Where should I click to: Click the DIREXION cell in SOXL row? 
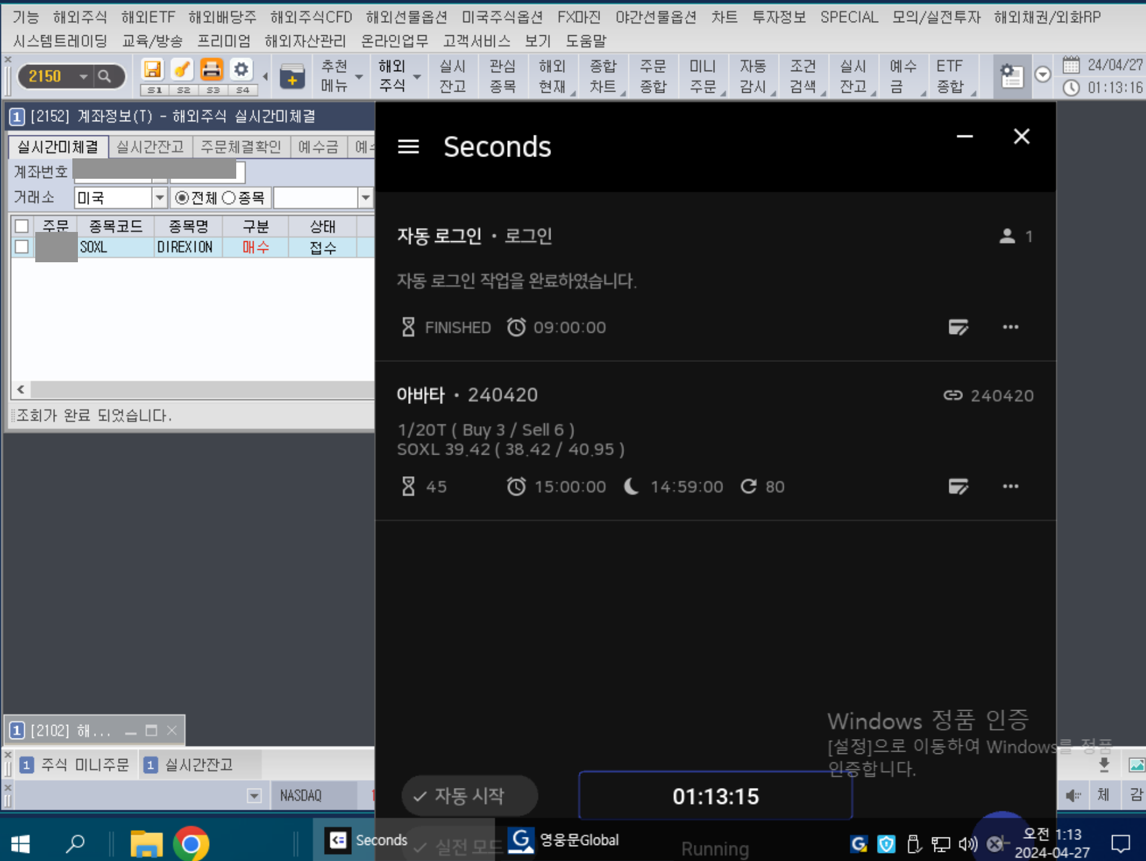click(187, 247)
